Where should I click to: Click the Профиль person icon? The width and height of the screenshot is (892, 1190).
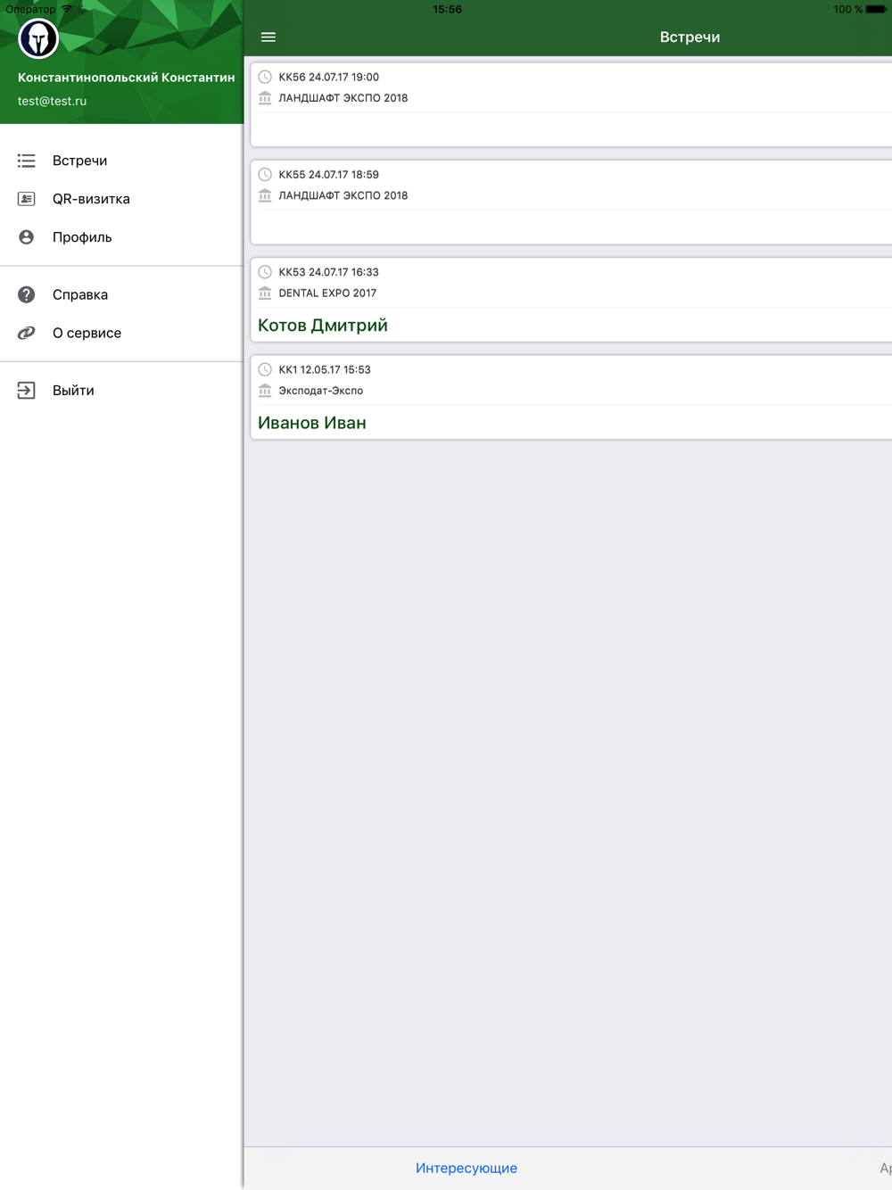pos(27,237)
